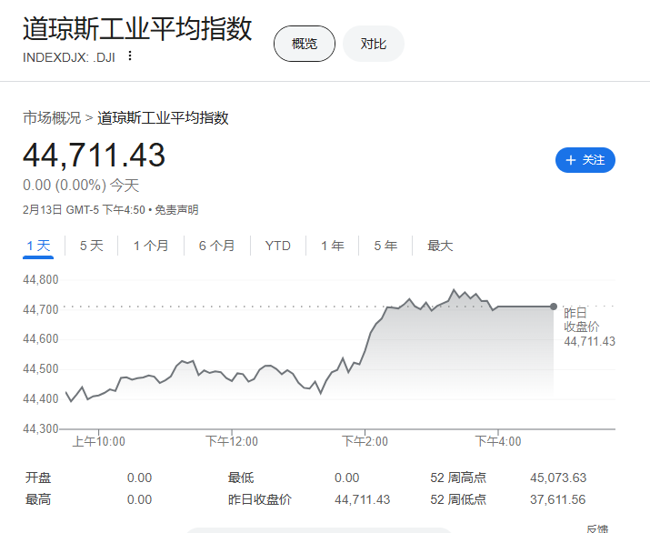Select the 1 天 time range

(x=38, y=246)
